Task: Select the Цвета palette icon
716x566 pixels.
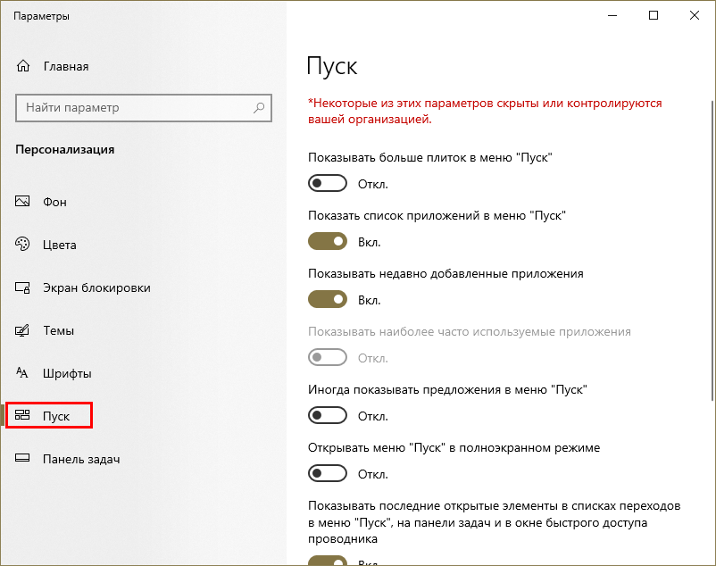Action: click(24, 245)
